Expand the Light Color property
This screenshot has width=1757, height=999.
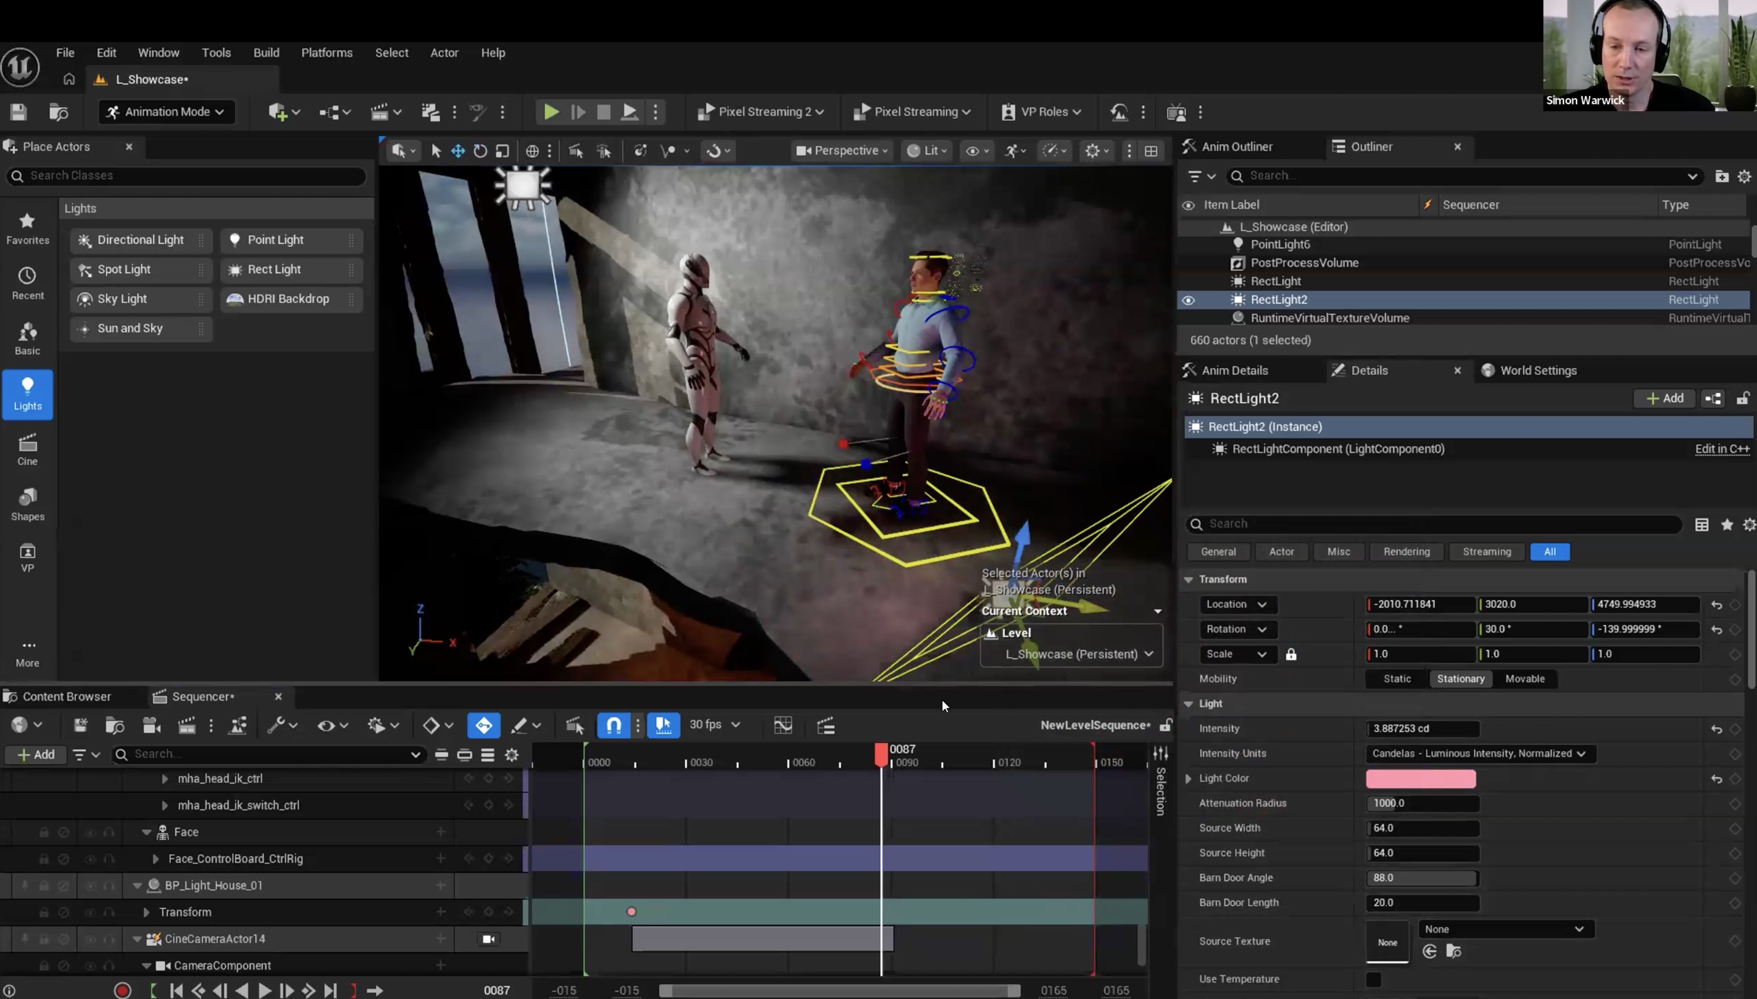click(1188, 778)
